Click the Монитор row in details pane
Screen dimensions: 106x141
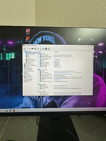point(61,88)
